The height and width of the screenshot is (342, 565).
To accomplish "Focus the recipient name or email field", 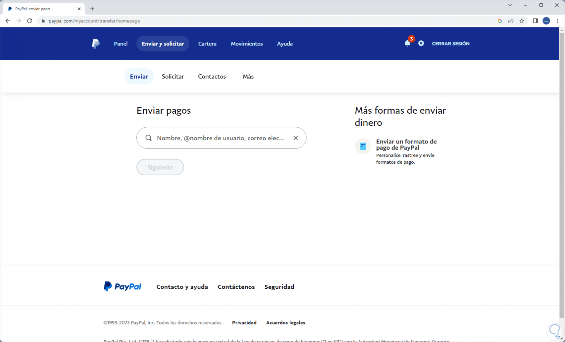I will coord(221,138).
